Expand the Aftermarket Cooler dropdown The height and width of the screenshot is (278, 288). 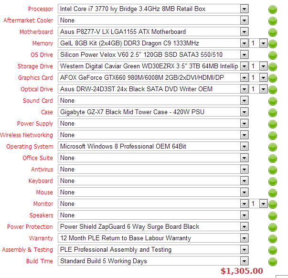click(x=244, y=21)
